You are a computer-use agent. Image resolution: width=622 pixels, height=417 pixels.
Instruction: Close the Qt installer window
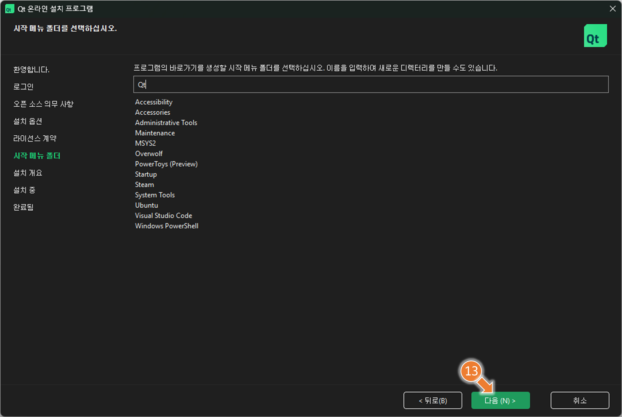pyautogui.click(x=612, y=8)
